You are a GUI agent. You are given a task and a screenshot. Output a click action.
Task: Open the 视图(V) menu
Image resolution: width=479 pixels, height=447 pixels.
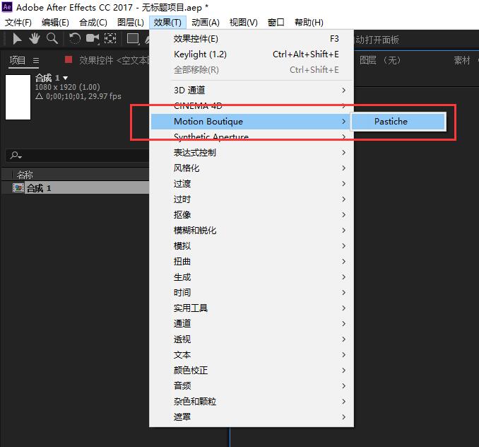(x=244, y=23)
